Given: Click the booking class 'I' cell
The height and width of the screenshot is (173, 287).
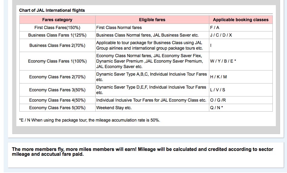Looking at the screenshot, I should point(241,45).
